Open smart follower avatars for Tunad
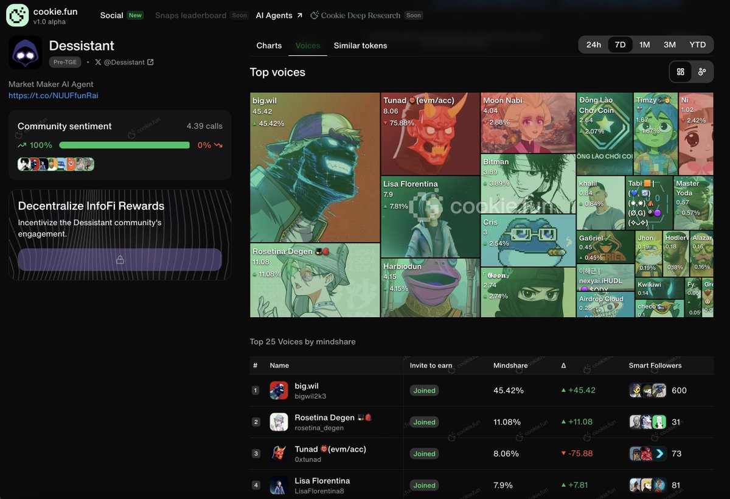 pos(648,454)
